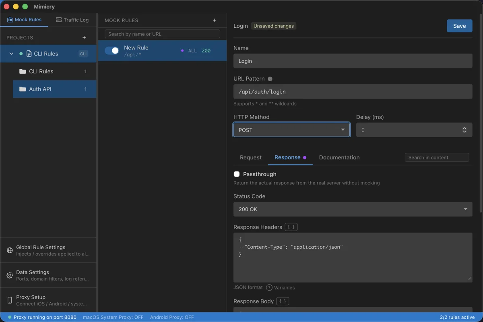
Task: Click the URL Pattern info icon
Action: (x=270, y=79)
